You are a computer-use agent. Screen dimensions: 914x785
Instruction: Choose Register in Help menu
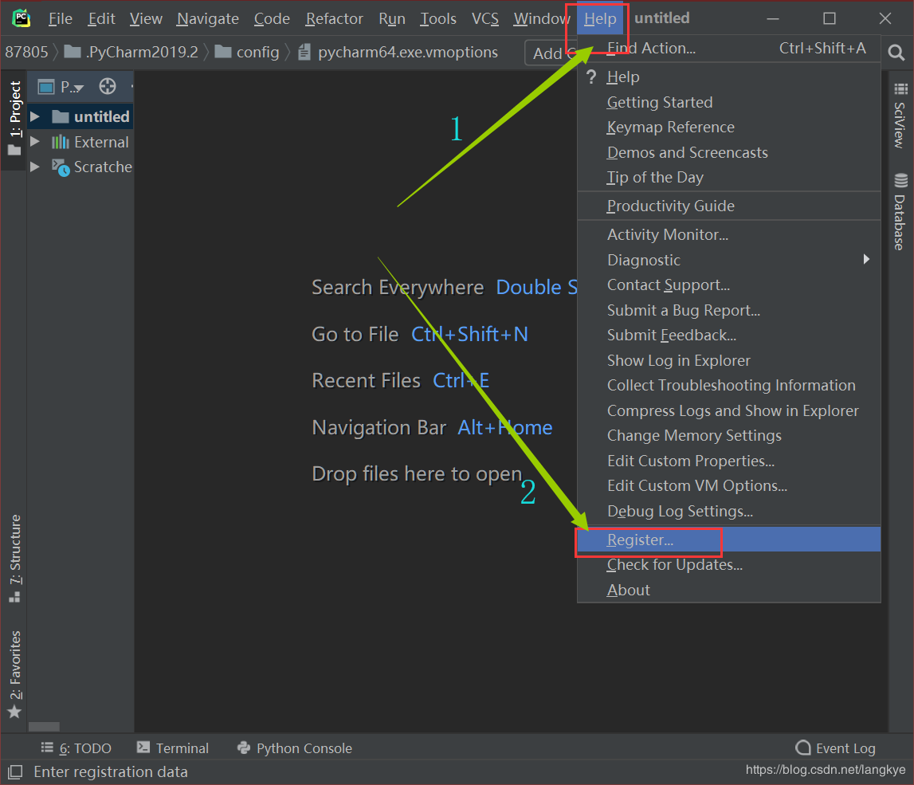tap(728, 540)
